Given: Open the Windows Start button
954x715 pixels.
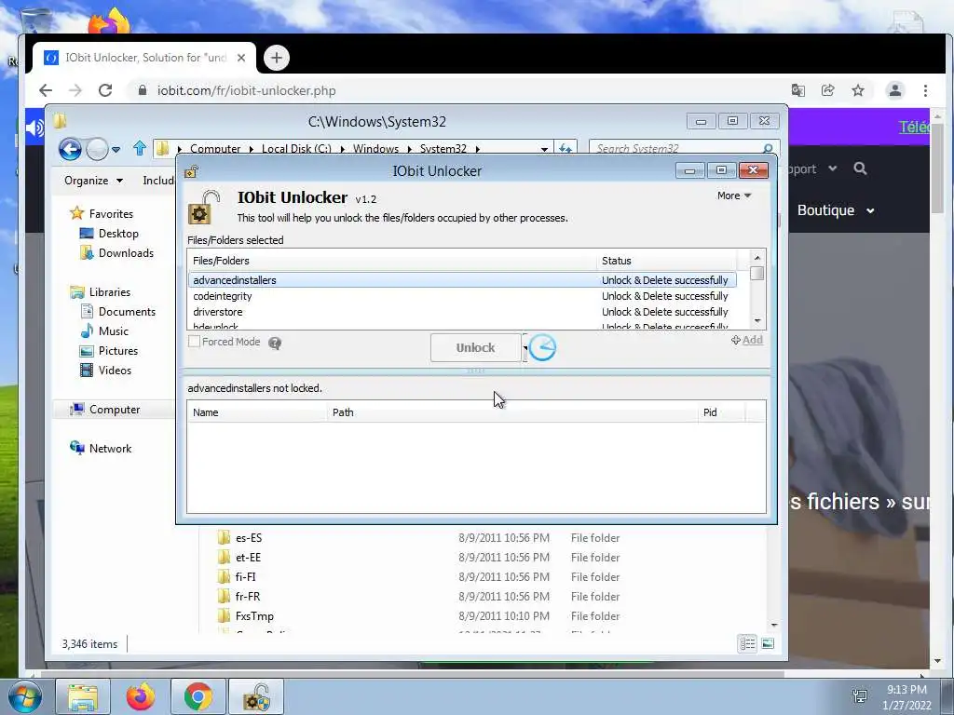Looking at the screenshot, I should coord(24,696).
